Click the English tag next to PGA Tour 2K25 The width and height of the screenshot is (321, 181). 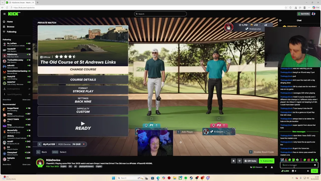coord(63,166)
